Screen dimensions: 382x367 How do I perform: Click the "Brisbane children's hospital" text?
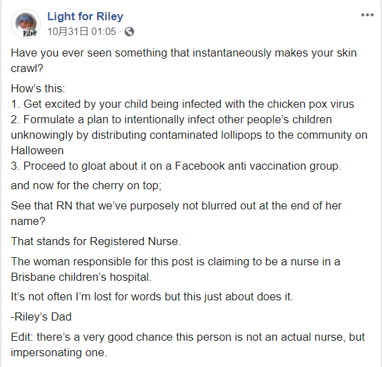point(81,277)
